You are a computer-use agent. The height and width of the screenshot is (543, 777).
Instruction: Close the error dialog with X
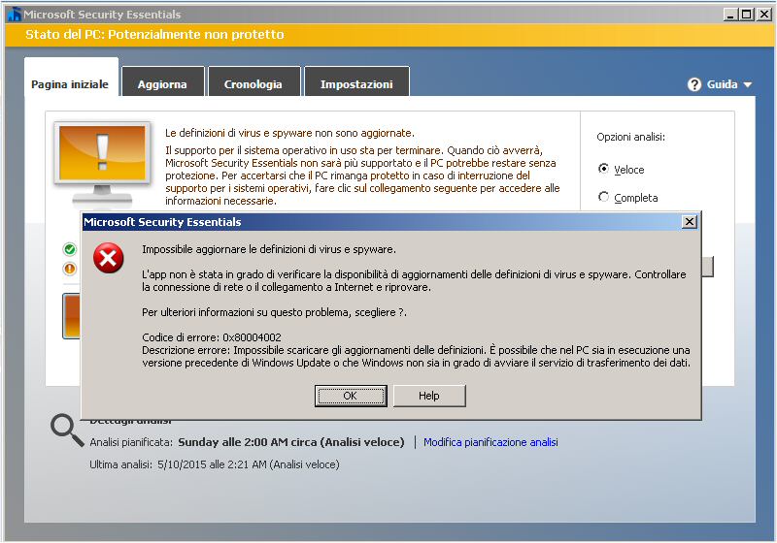pos(690,221)
